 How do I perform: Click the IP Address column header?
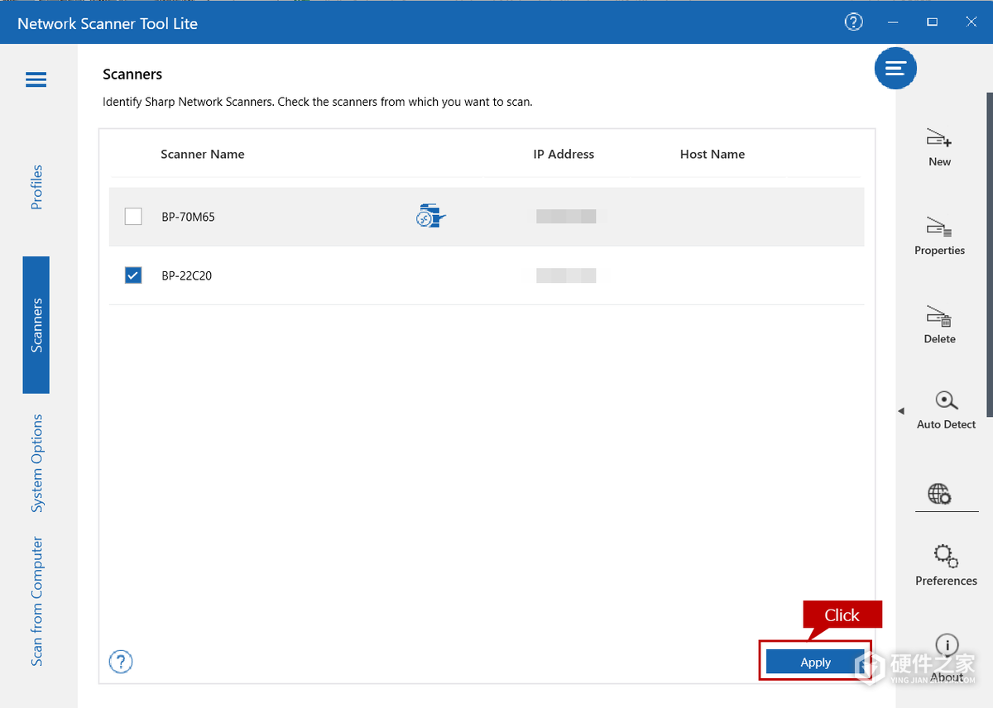564,154
